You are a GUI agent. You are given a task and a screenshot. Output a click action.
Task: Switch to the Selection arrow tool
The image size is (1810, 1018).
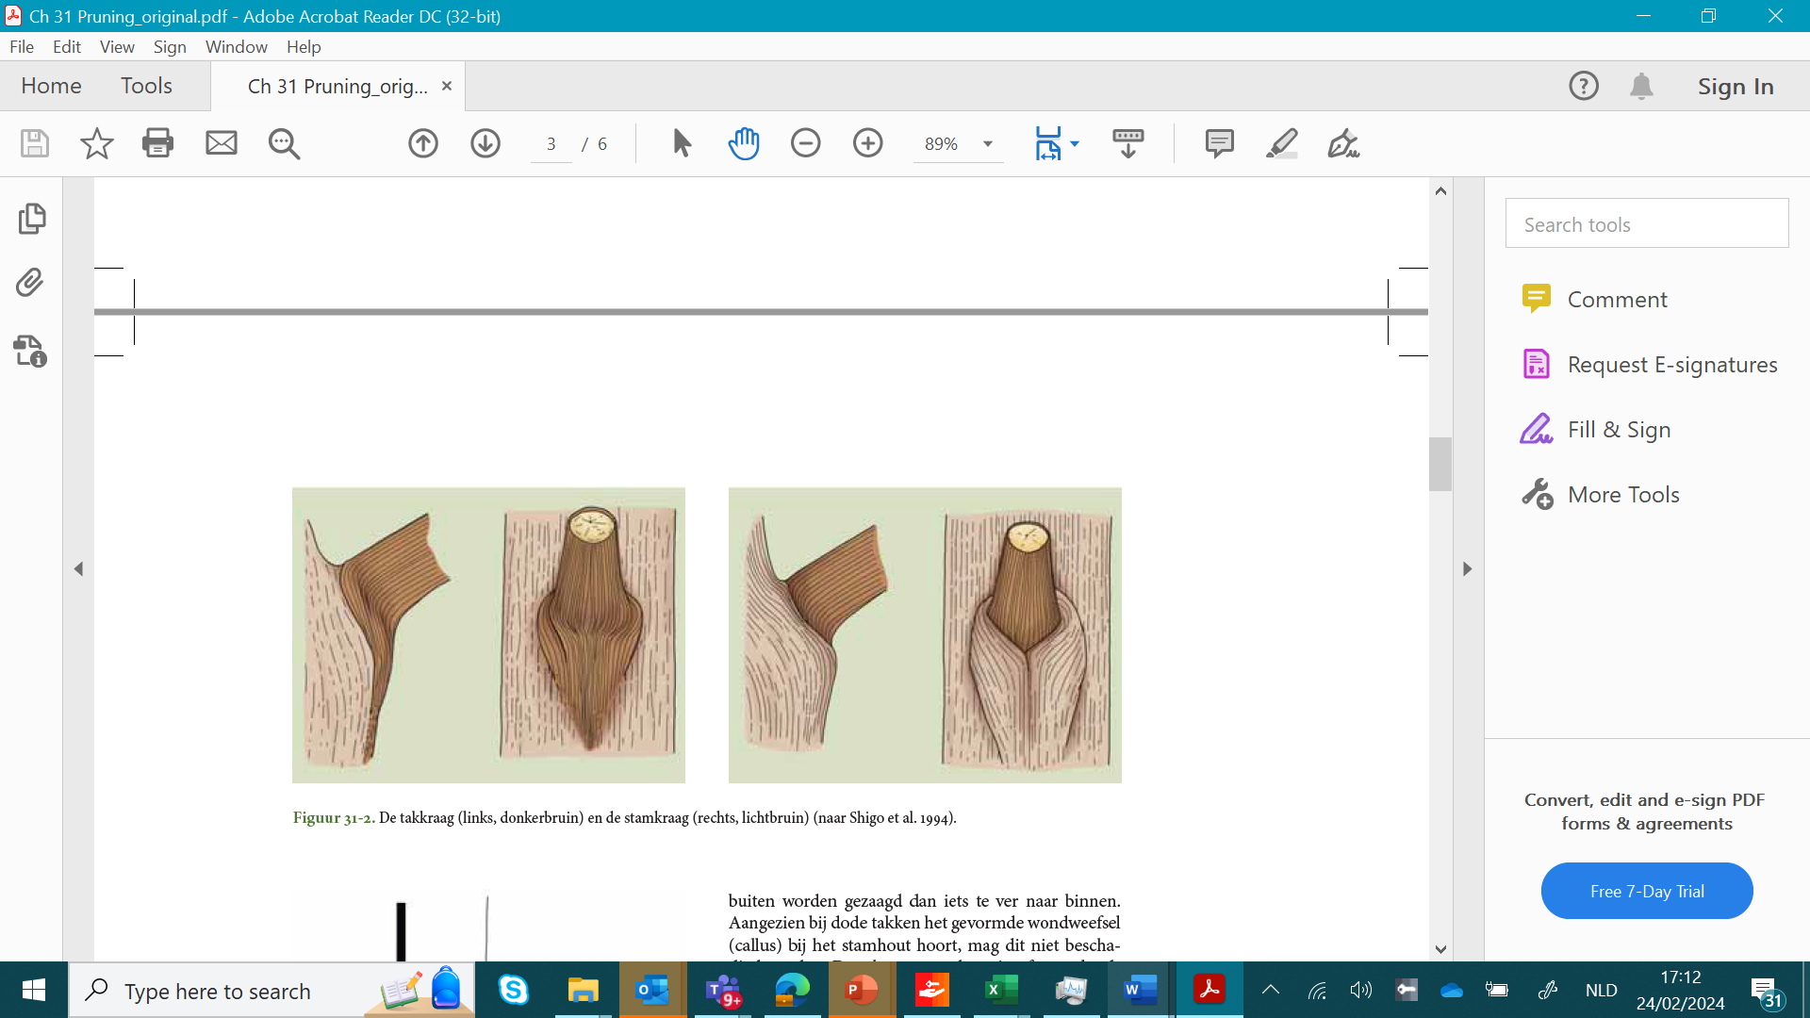(x=682, y=143)
